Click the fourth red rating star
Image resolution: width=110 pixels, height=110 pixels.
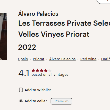pyautogui.click(x=46, y=70)
